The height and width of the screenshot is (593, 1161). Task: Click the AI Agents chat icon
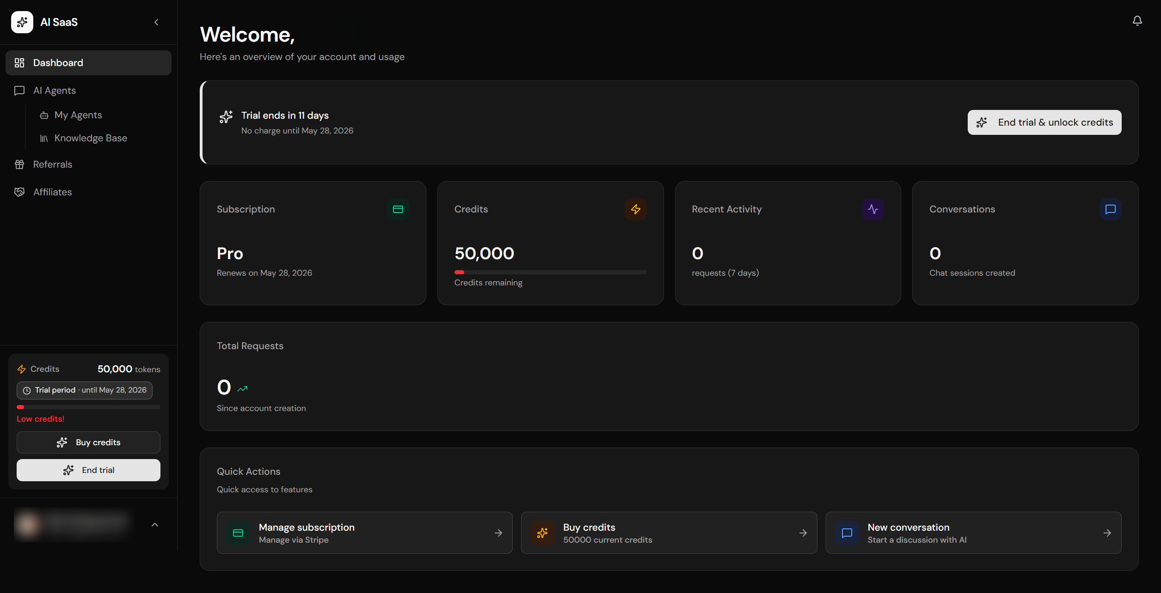click(x=19, y=91)
